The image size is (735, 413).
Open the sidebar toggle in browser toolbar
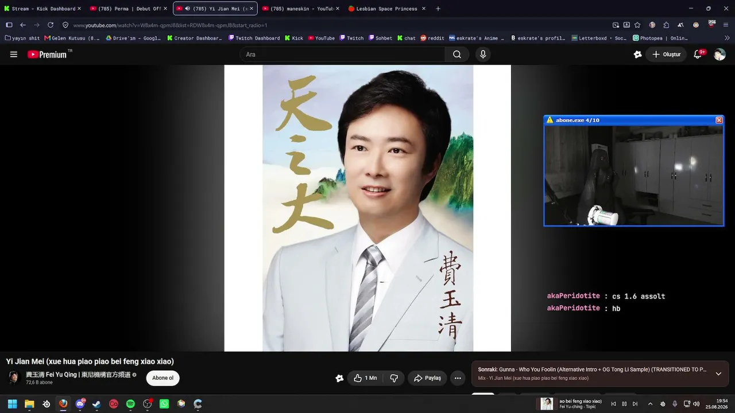click(x=9, y=25)
